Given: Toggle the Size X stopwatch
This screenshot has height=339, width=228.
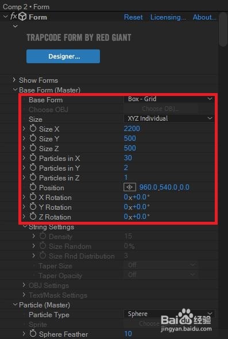Looking at the screenshot, I should tap(33, 129).
